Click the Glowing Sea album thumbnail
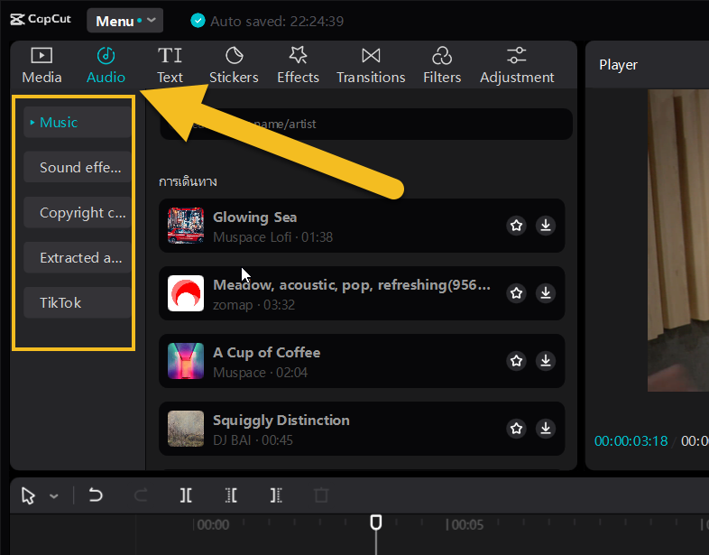Image resolution: width=709 pixels, height=555 pixels. [x=186, y=226]
